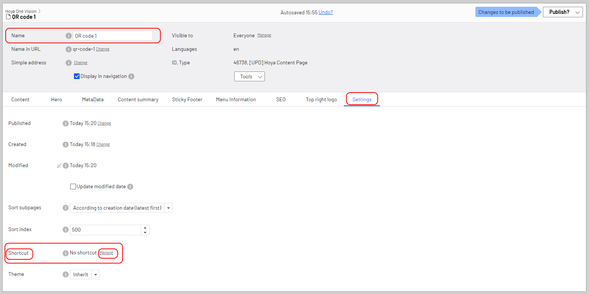This screenshot has height=294, width=589.
Task: Click the info icon beside Shortcut
Action: pyautogui.click(x=66, y=253)
